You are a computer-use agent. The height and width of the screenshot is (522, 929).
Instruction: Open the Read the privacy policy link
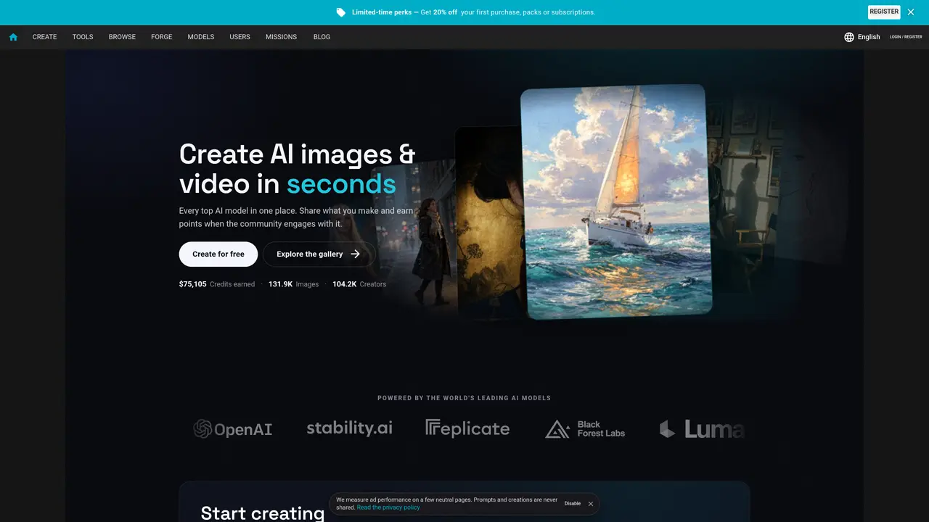(388, 507)
